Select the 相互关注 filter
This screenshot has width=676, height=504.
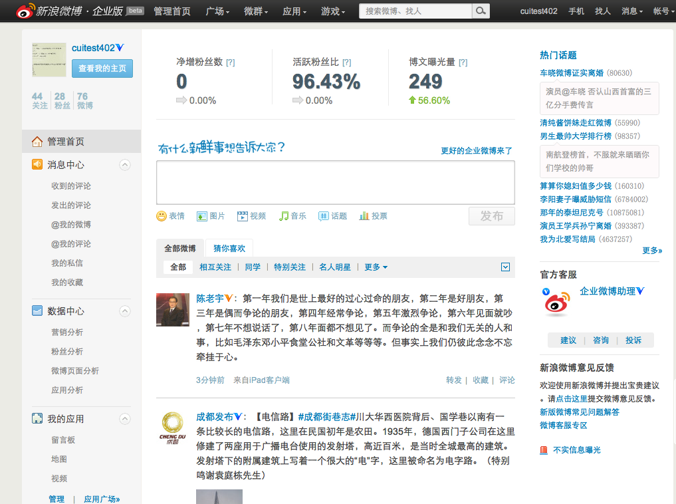click(x=215, y=267)
